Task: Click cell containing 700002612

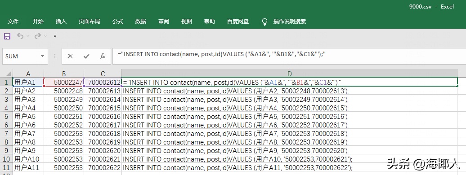Action: click(x=103, y=82)
